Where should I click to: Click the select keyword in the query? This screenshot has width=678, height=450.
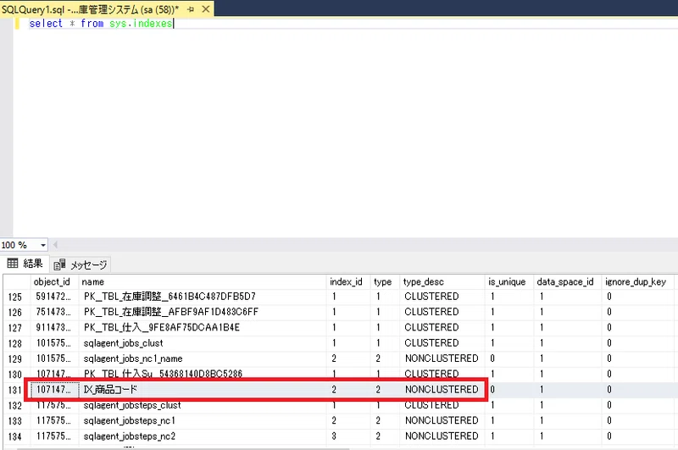click(46, 24)
